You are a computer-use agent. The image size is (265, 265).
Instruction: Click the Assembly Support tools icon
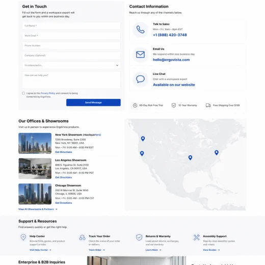(x=197, y=237)
